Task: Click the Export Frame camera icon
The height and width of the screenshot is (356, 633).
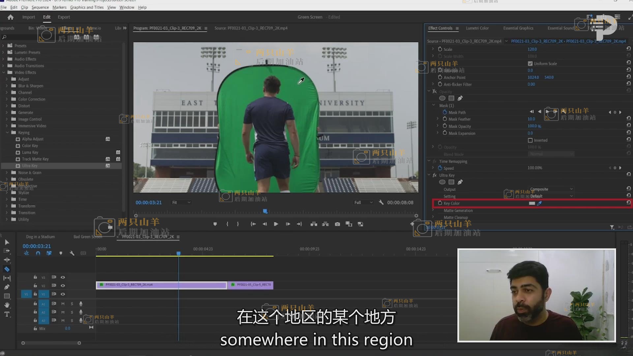Action: pos(337,224)
